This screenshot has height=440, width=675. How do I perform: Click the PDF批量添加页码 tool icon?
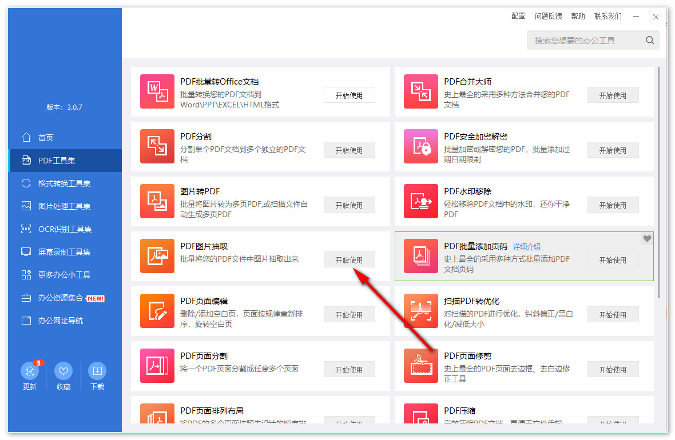420,256
